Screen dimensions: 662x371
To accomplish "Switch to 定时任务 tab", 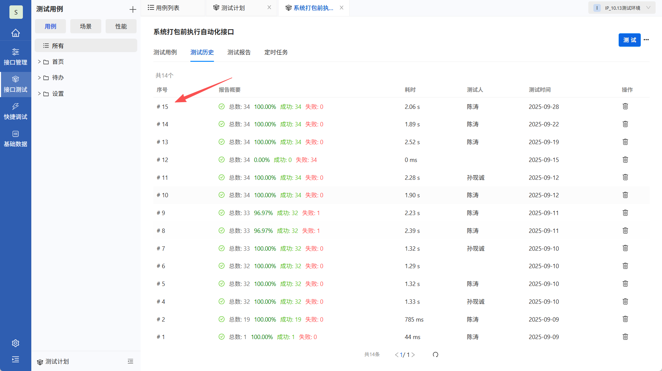I will pyautogui.click(x=276, y=52).
